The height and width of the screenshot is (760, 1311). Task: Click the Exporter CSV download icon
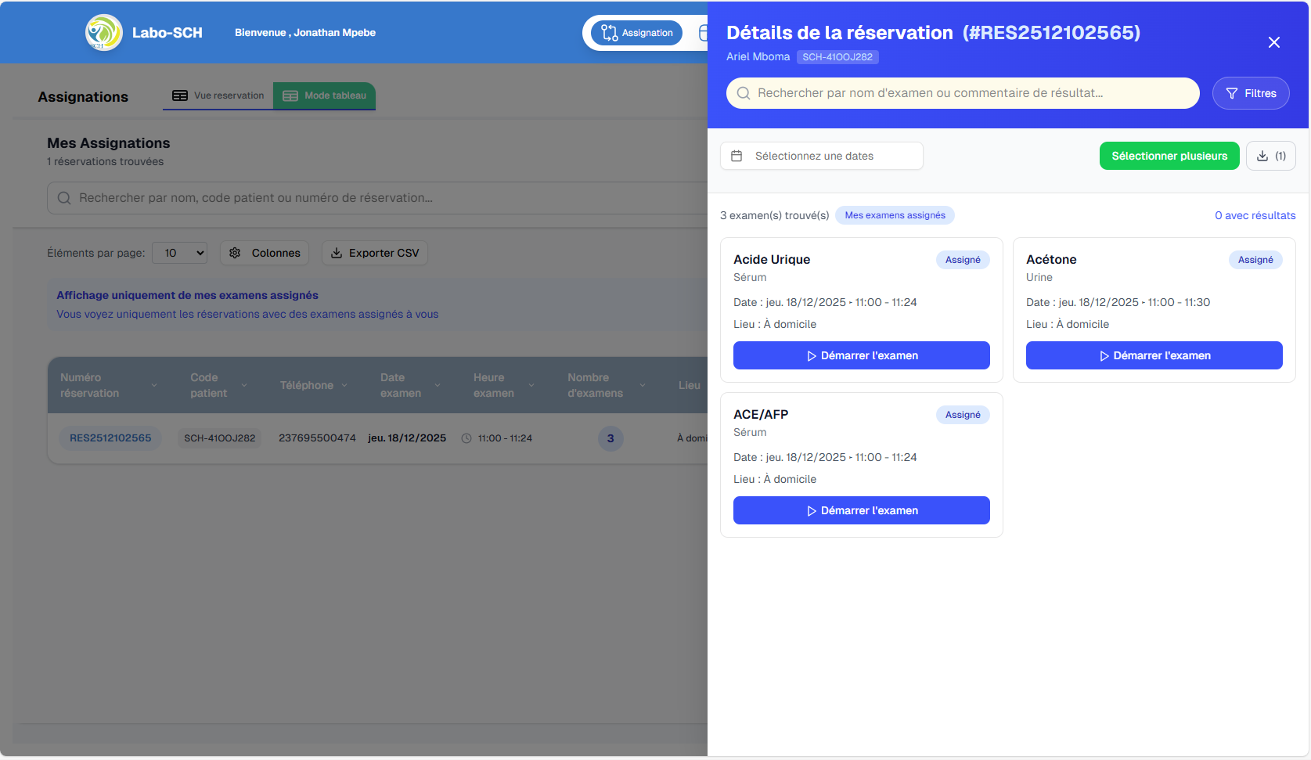pyautogui.click(x=337, y=253)
